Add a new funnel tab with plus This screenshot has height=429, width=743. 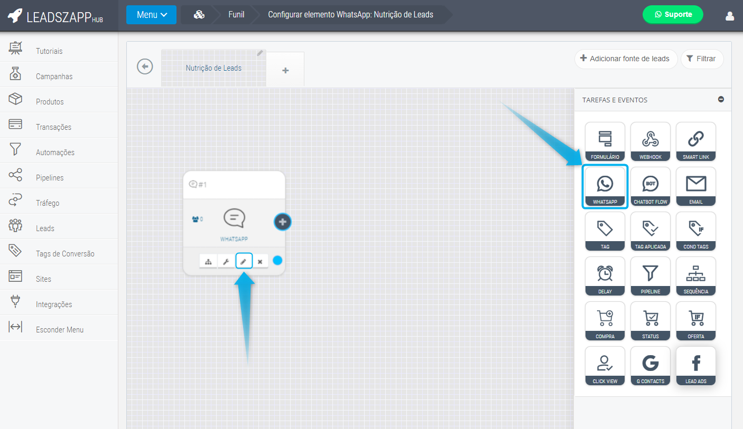pos(285,70)
